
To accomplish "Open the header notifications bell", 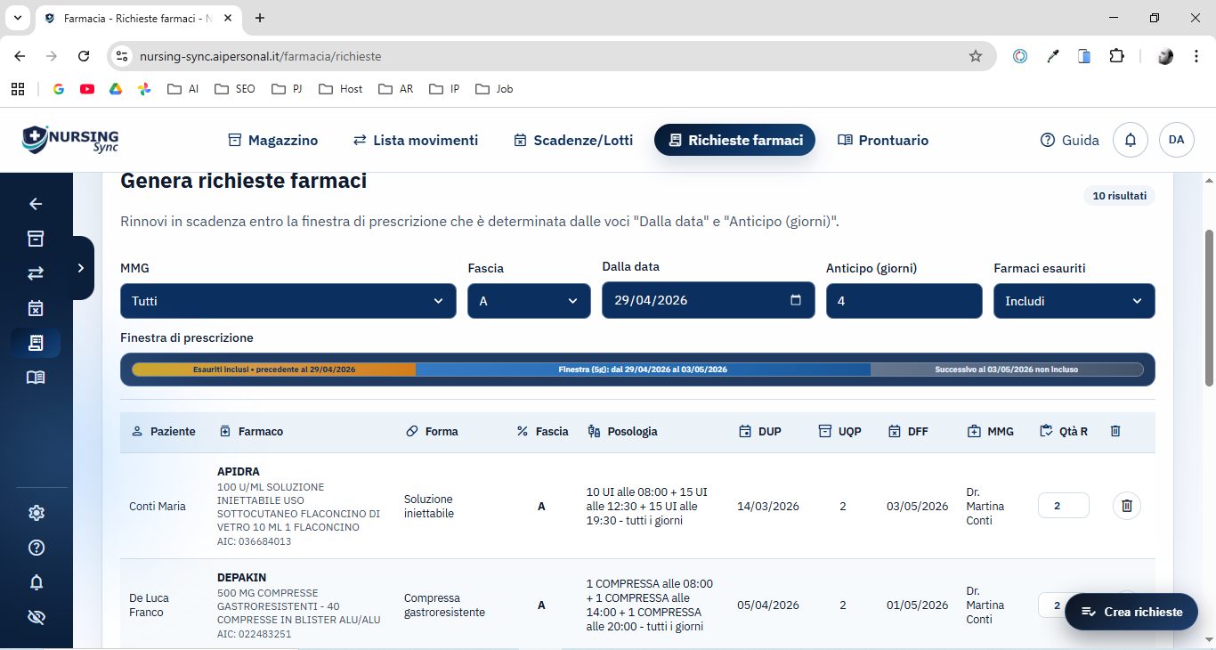I will coord(1131,140).
